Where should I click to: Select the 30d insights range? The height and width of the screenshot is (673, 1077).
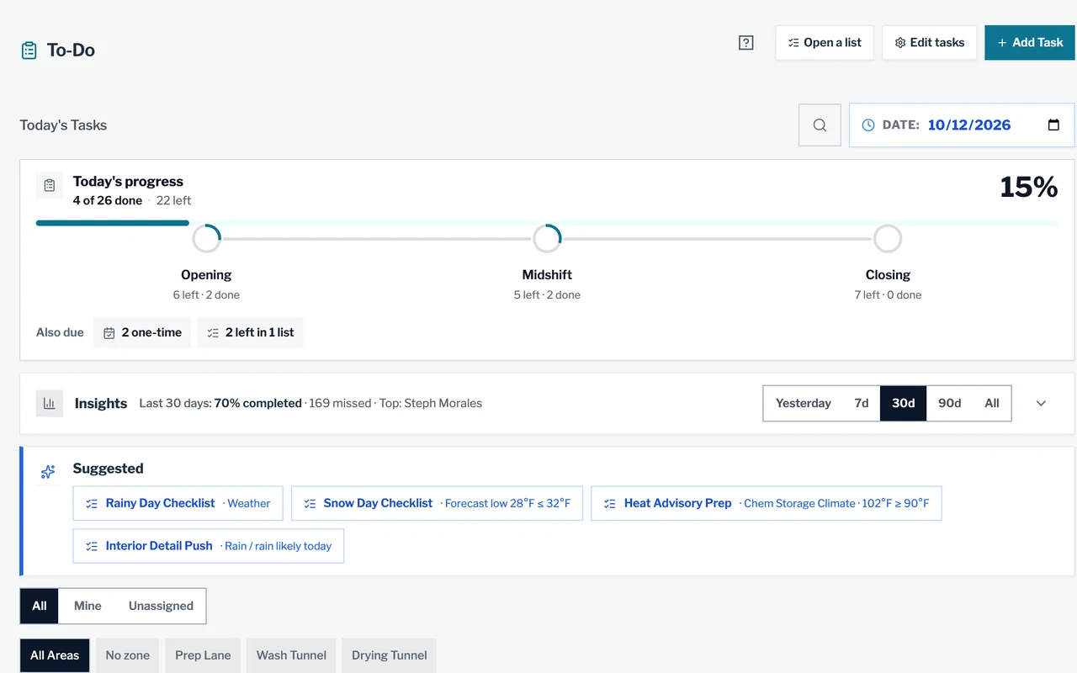pyautogui.click(x=904, y=404)
